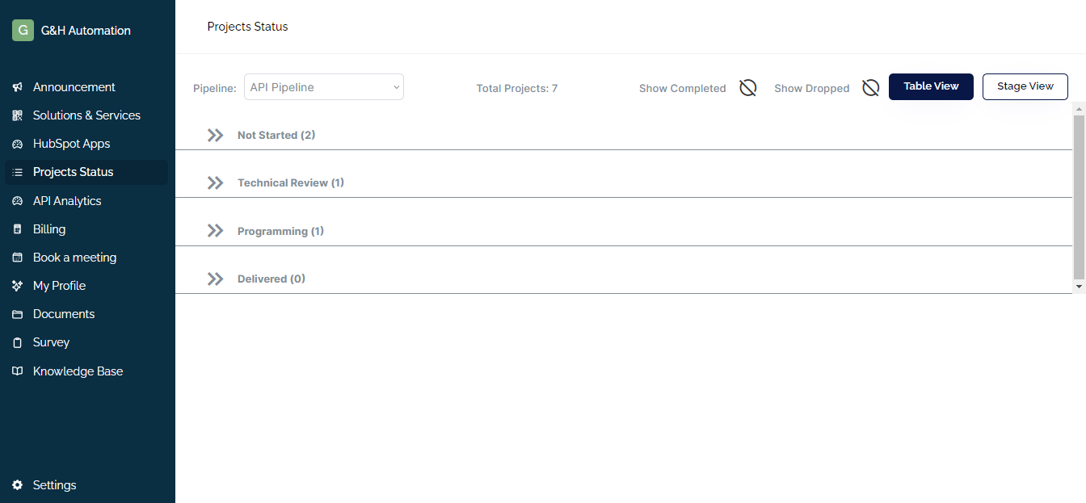
Task: Open API Analytics from the sidebar
Action: click(67, 201)
